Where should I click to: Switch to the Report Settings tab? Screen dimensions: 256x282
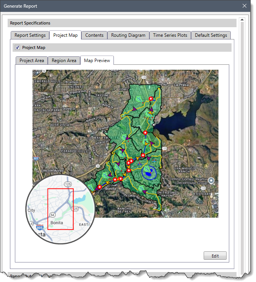[30, 35]
